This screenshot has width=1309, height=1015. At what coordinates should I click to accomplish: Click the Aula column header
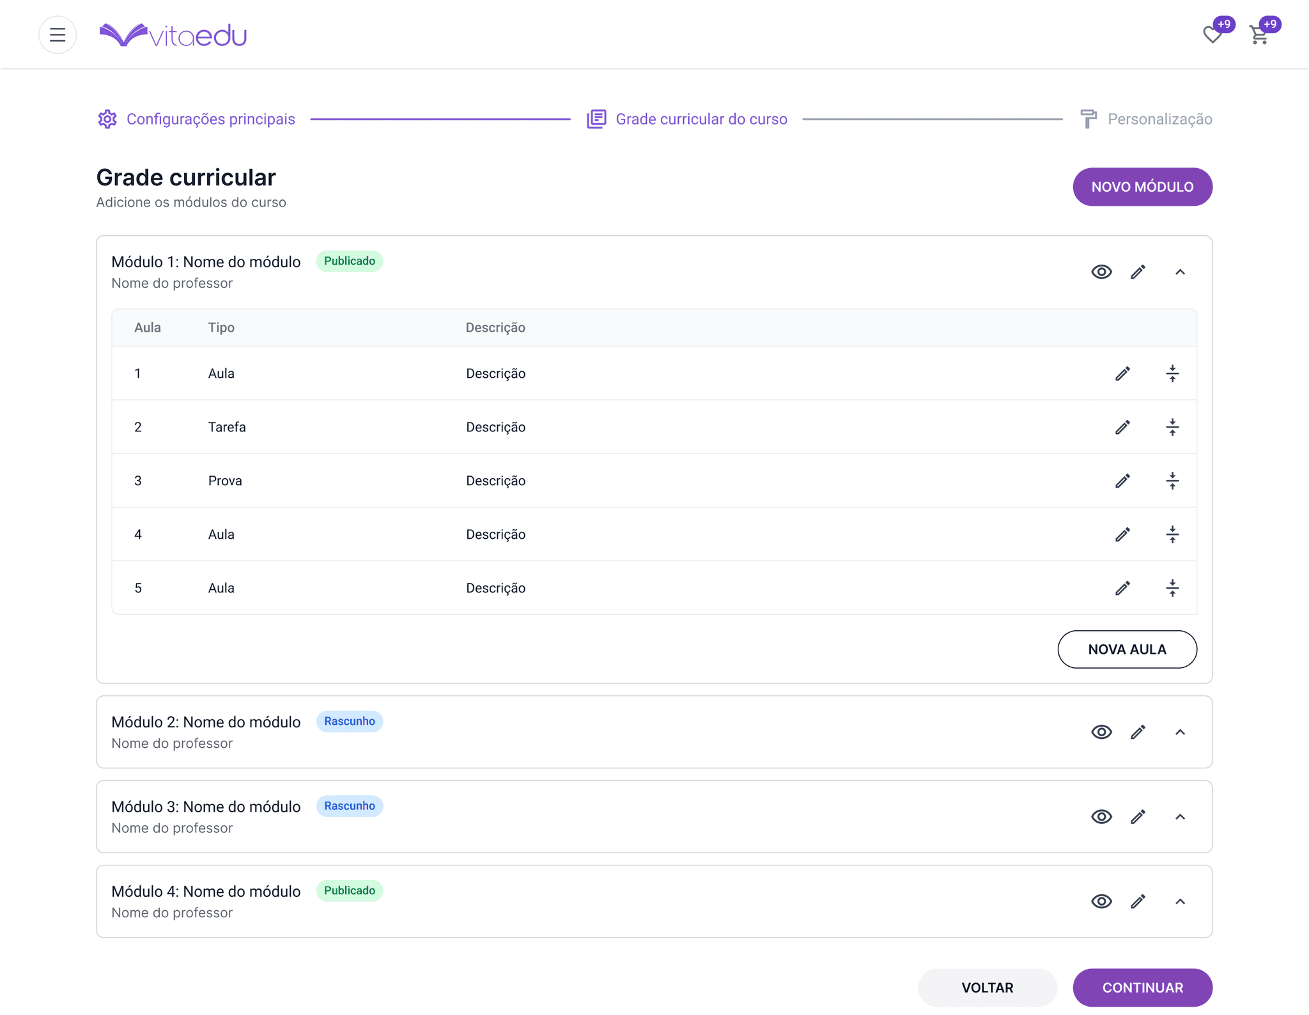click(x=147, y=327)
